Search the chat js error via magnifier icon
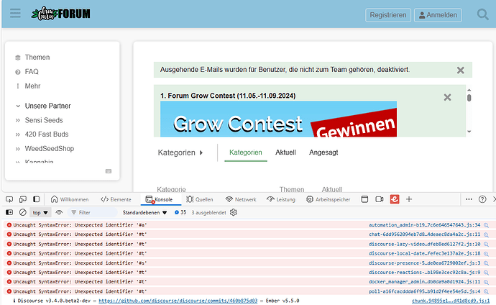Image resolution: width=496 pixels, height=305 pixels. click(486, 235)
